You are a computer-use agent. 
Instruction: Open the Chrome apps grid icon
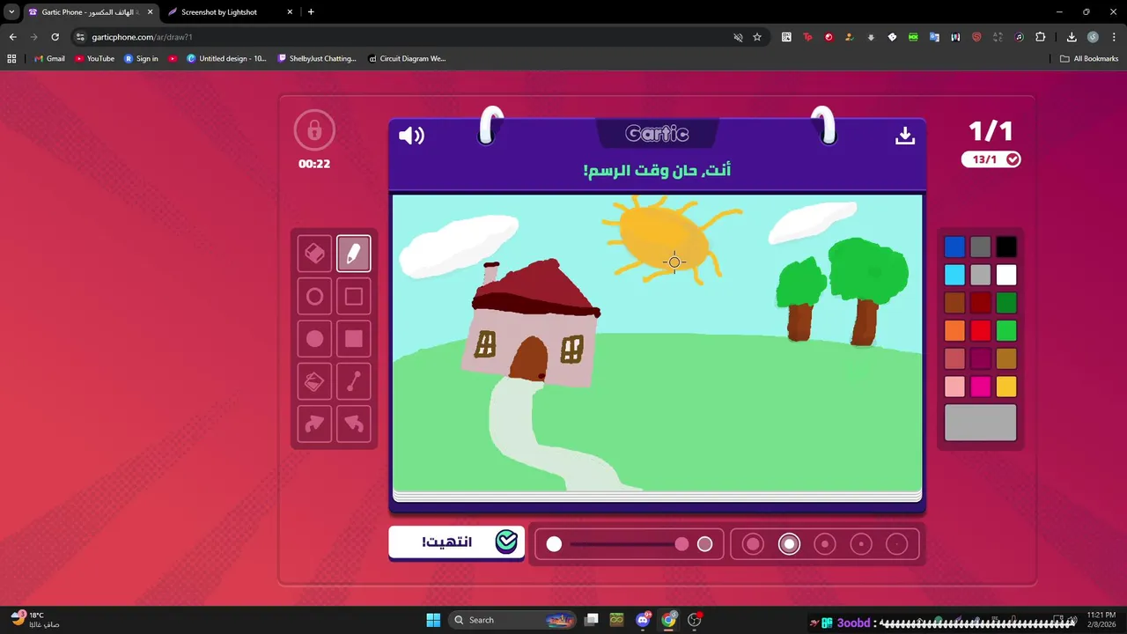[x=11, y=58]
